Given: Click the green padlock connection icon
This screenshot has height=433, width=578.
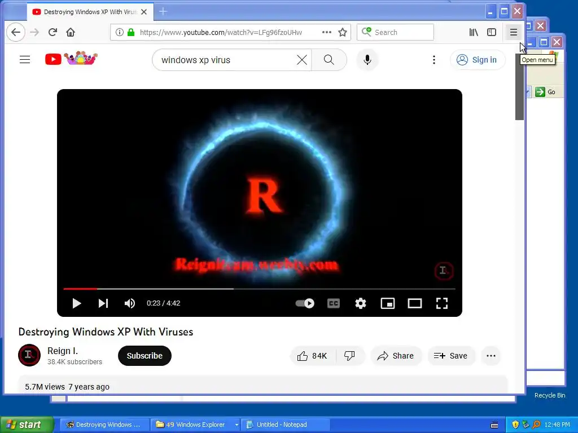Looking at the screenshot, I should point(131,32).
